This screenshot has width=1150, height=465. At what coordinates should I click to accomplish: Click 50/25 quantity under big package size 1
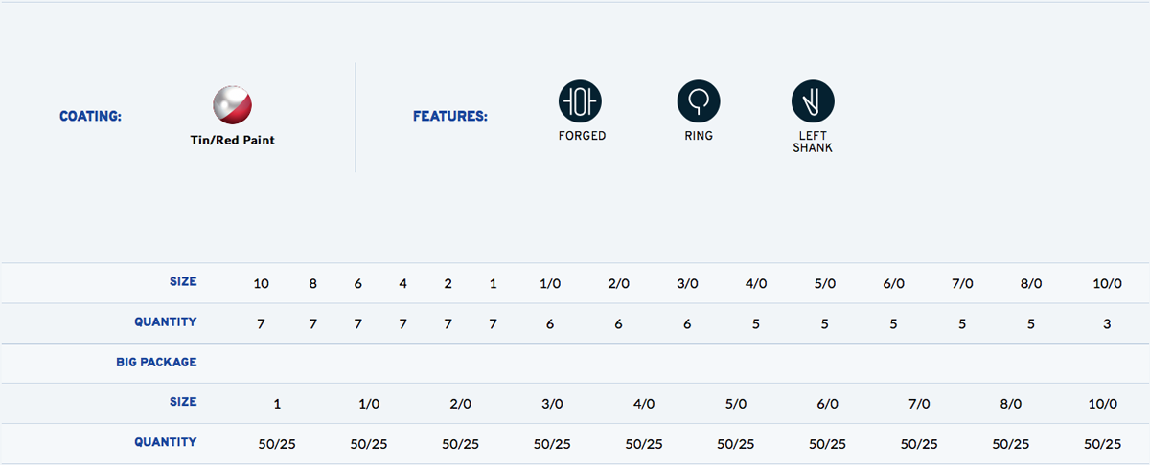click(277, 444)
